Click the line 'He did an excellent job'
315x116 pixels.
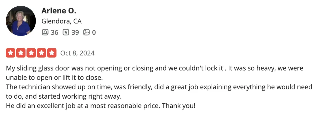tap(101, 106)
